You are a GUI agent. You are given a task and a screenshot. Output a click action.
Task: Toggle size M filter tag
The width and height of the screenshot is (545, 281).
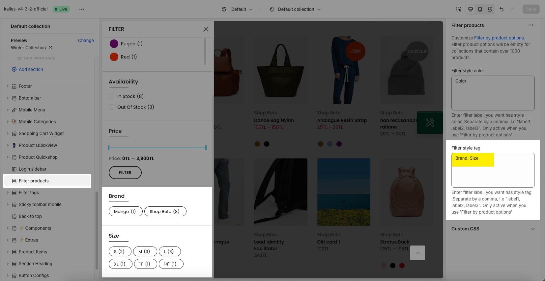coord(145,251)
